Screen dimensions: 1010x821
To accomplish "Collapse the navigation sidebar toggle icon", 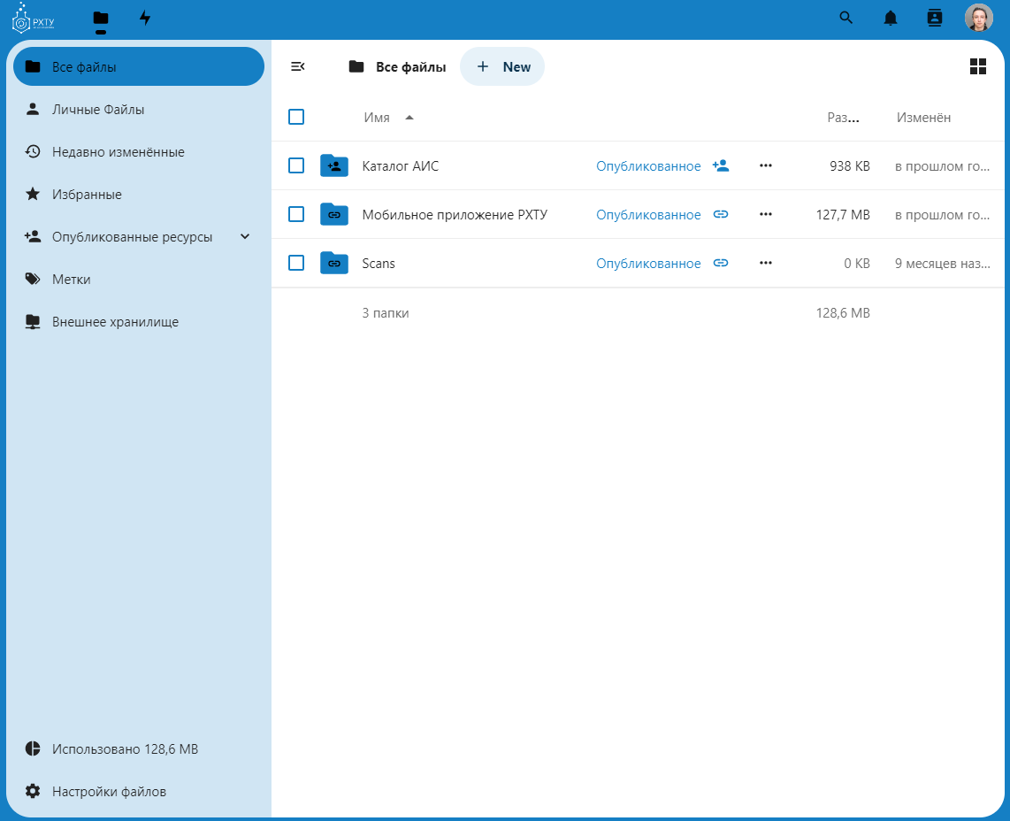I will pos(298,66).
